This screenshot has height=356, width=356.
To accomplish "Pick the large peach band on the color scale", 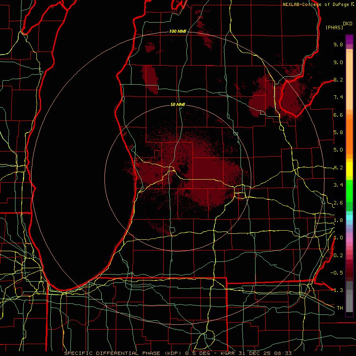I will 349,81.
